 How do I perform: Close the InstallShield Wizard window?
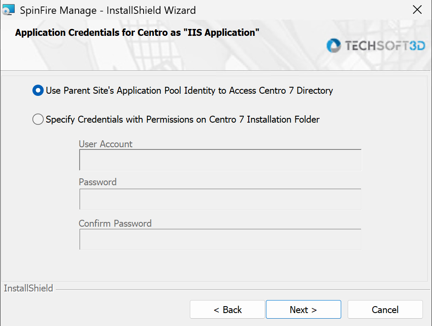(x=417, y=9)
